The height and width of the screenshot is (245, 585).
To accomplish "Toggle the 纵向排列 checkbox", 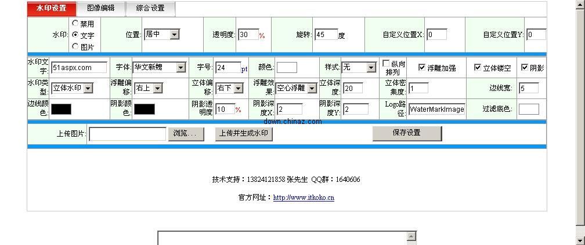I will click(386, 64).
